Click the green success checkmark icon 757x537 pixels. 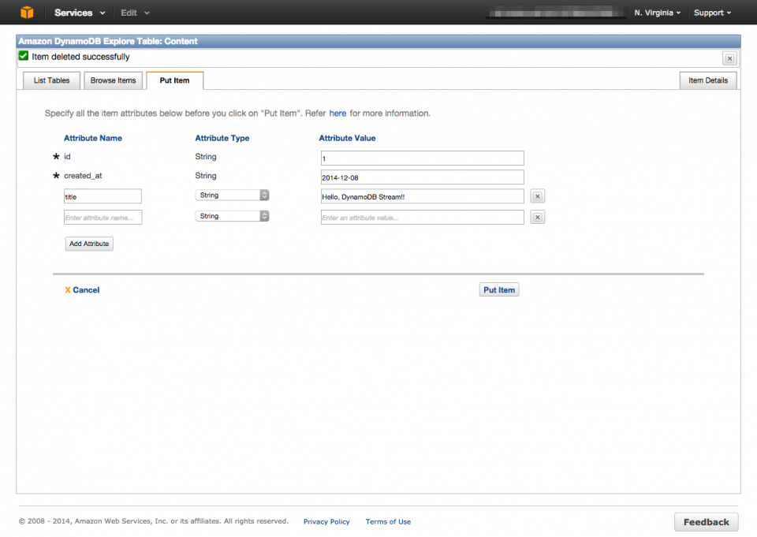click(x=24, y=56)
